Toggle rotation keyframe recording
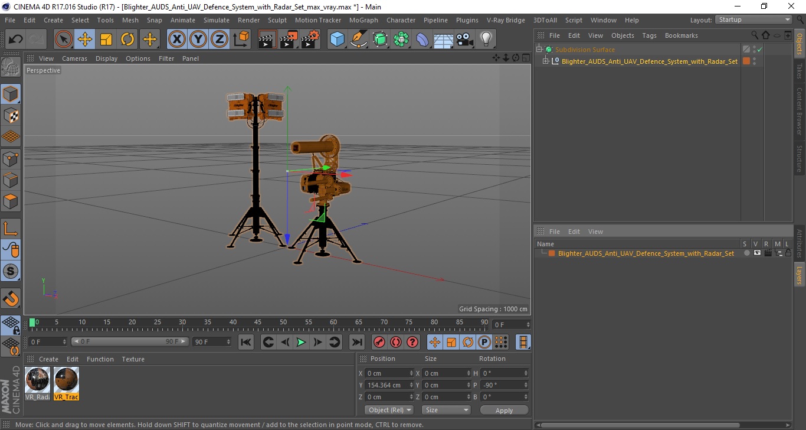Screen dimensions: 806x430 [467, 342]
